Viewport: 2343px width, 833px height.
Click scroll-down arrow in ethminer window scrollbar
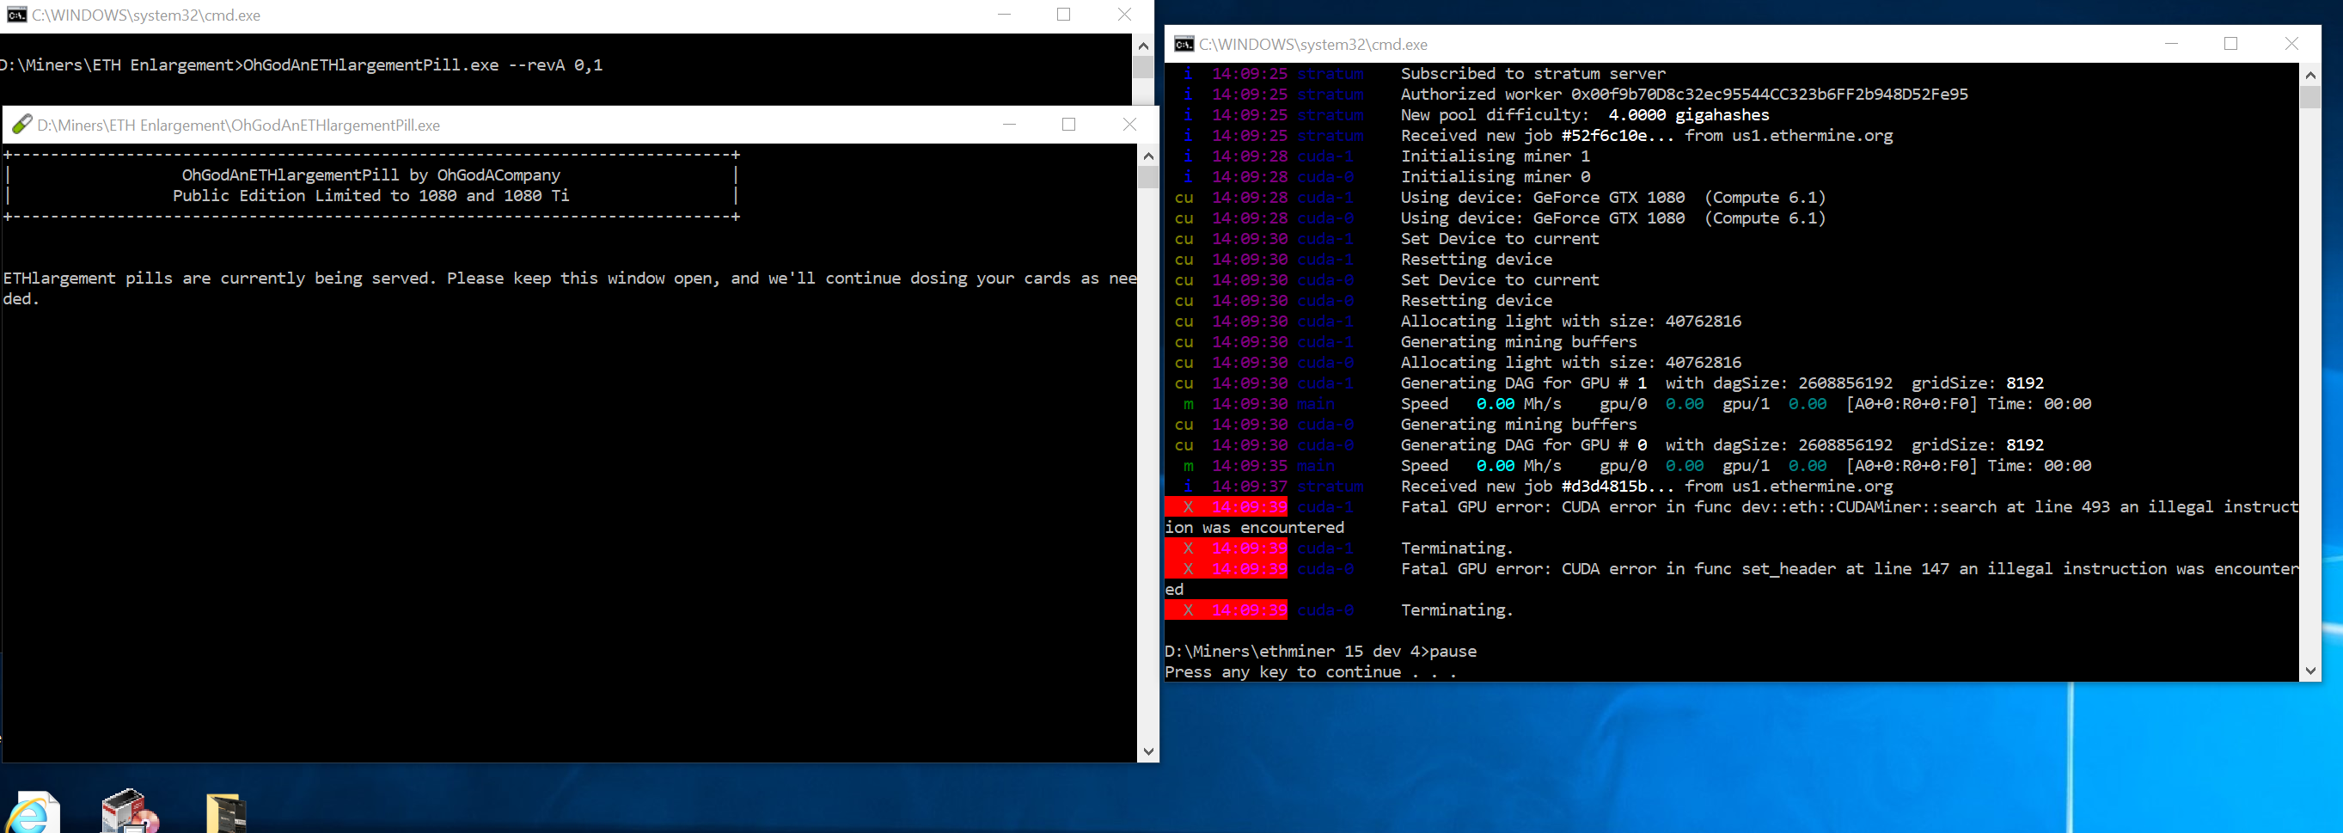pos(2310,671)
